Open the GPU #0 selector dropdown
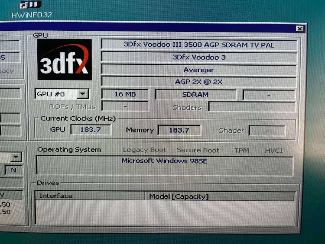The image size is (325, 244). point(83,94)
